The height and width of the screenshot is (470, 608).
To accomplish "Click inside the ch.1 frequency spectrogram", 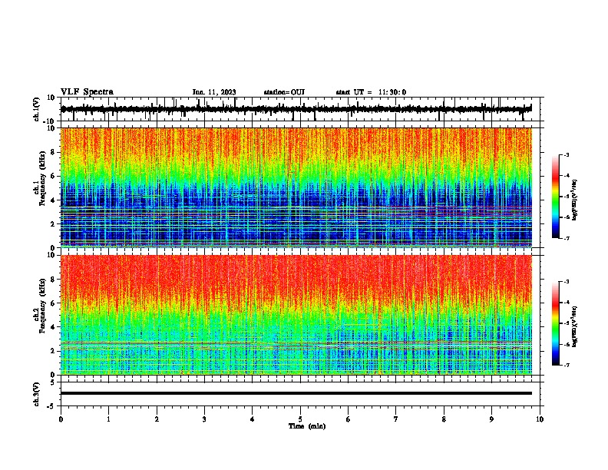I will (296, 187).
